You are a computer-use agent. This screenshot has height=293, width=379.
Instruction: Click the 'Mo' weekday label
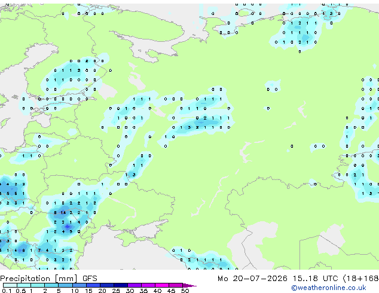(x=222, y=279)
